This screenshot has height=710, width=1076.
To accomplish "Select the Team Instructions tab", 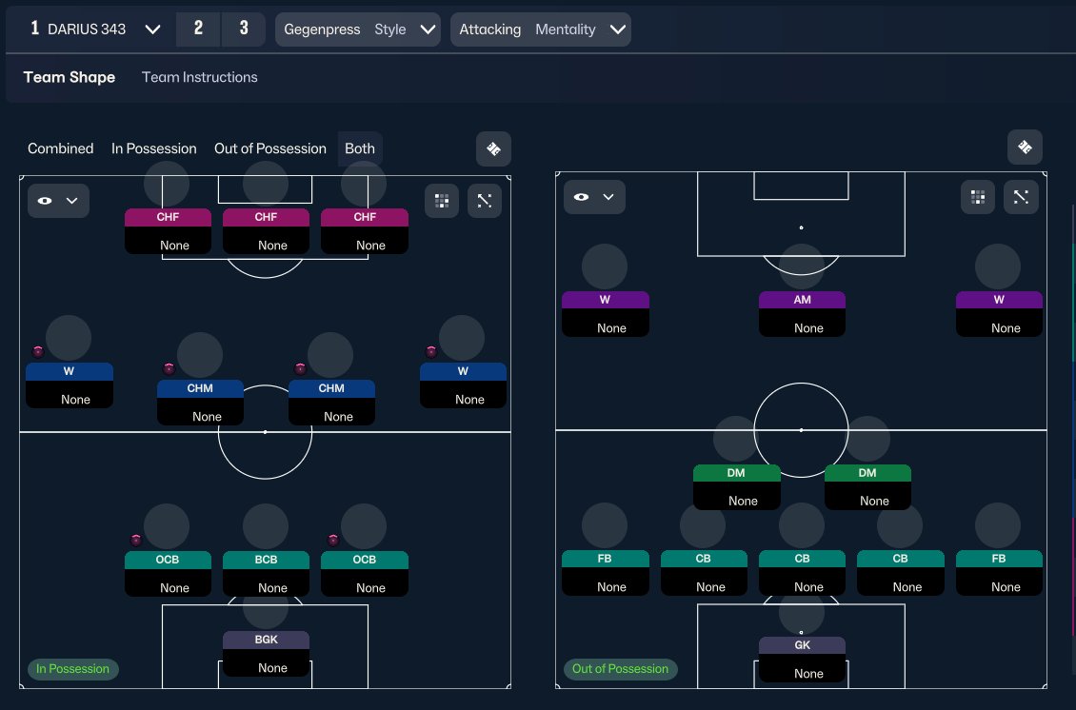I will [x=200, y=77].
